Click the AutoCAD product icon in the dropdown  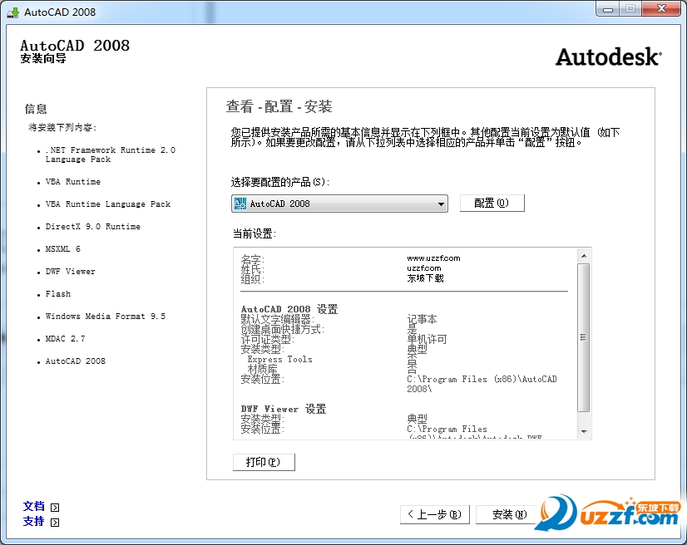click(x=240, y=204)
